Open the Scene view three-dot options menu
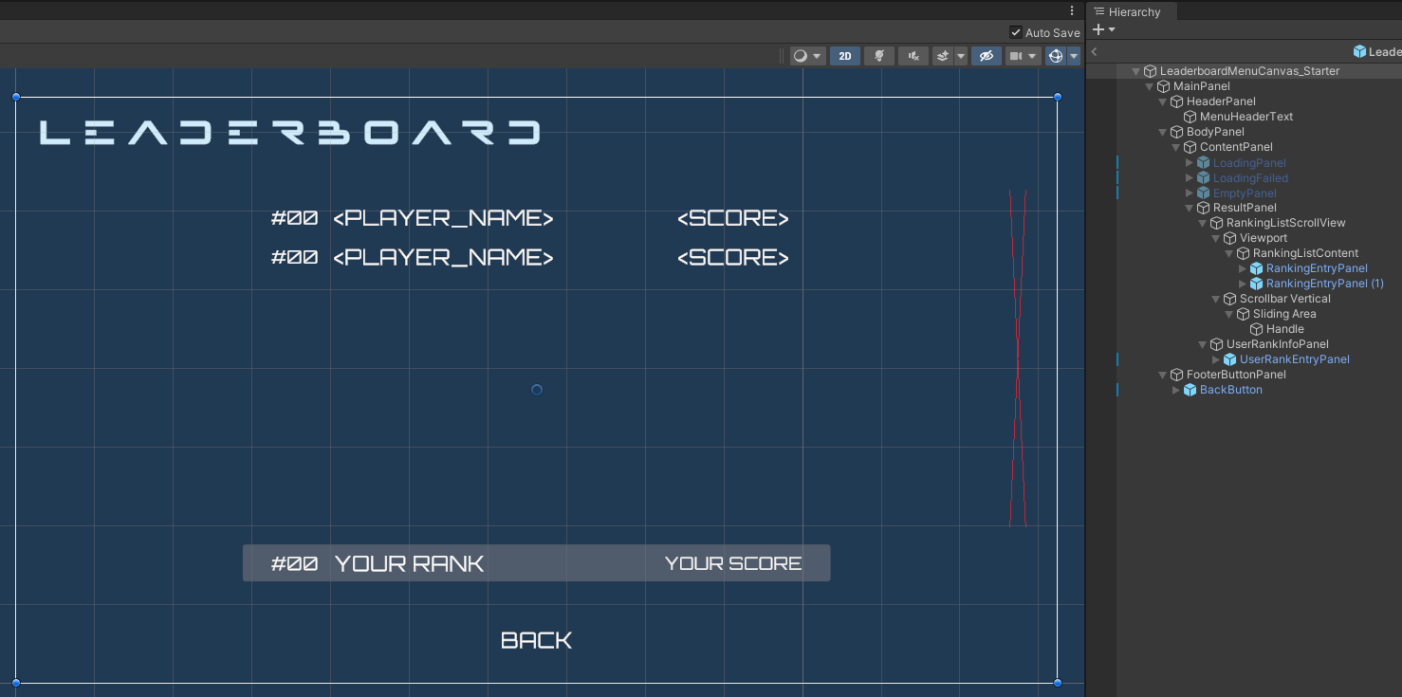Screen dimensions: 1402x697 click(x=1072, y=10)
